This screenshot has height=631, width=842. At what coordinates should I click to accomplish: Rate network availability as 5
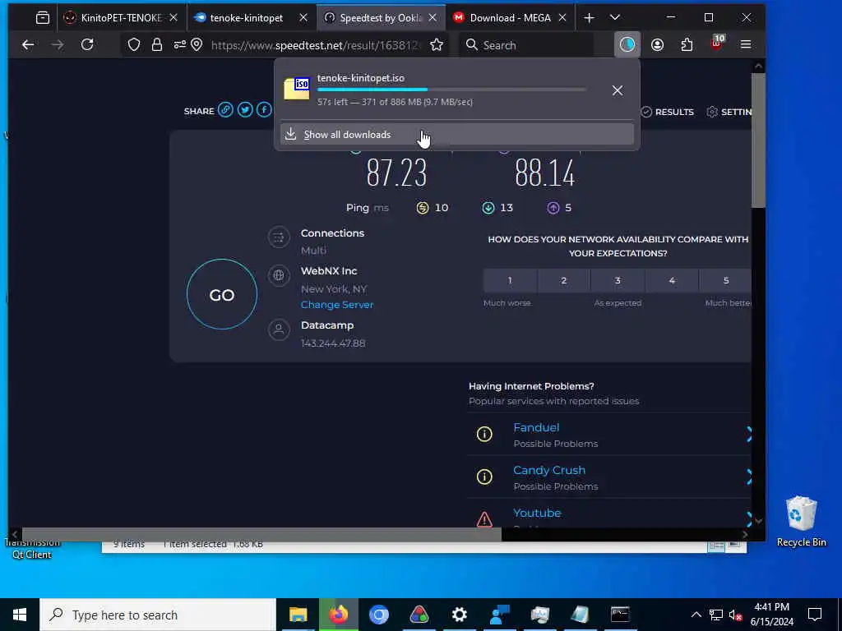coord(725,281)
